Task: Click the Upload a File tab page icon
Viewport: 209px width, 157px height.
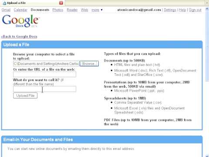Action: [x=4, y=3]
